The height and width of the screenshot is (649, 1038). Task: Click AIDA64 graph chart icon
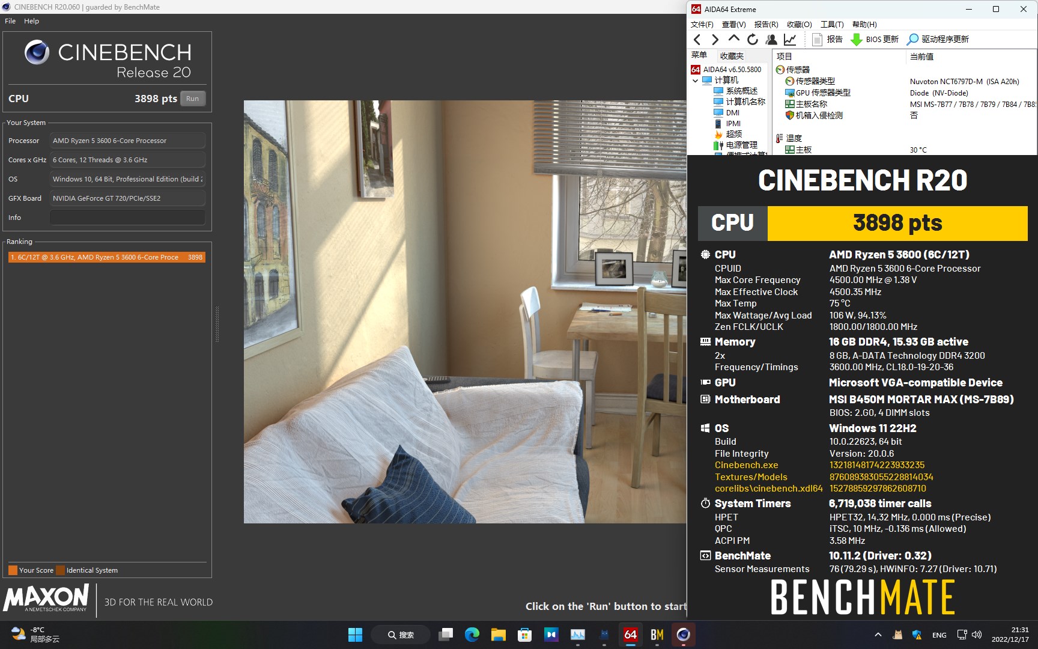(790, 40)
